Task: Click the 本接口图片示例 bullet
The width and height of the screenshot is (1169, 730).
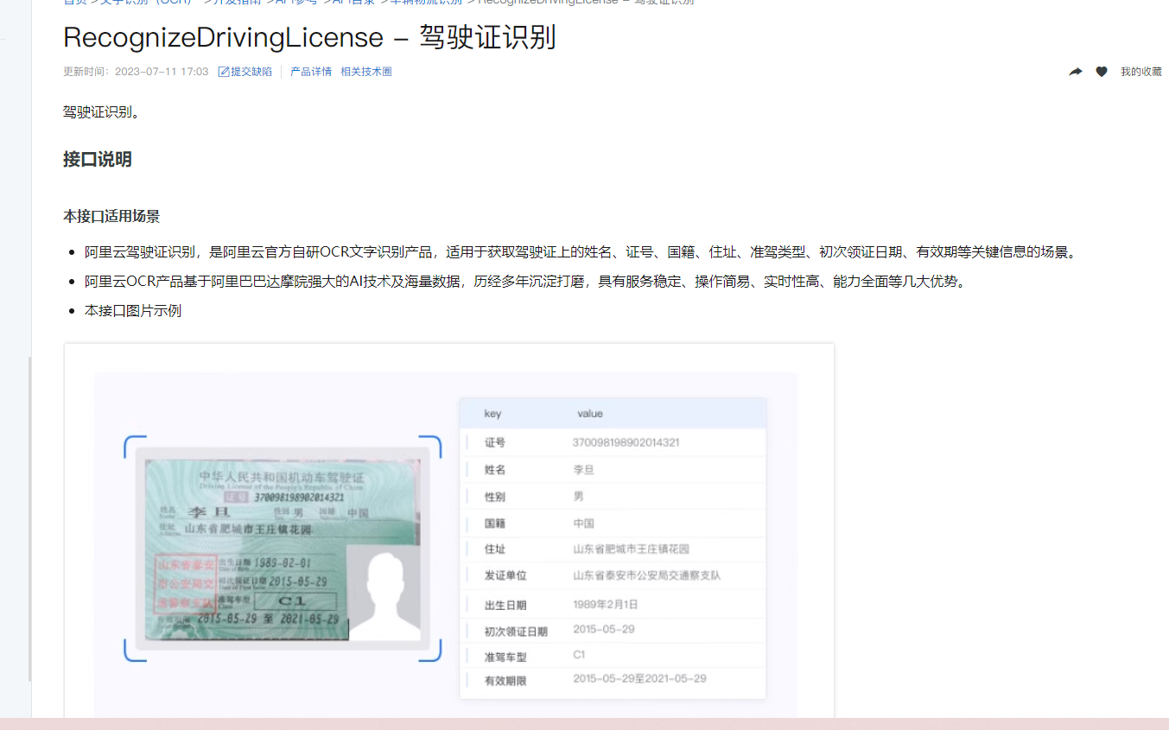Action: 133,311
